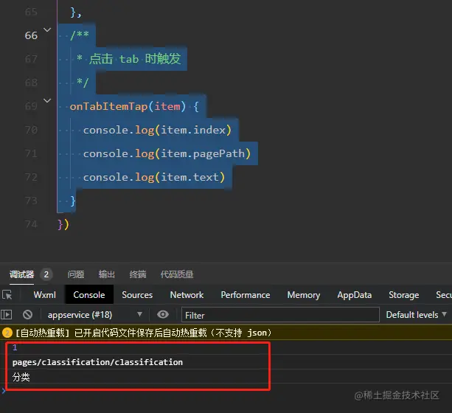Open the 问题 panel tab
This screenshot has width=452, height=413.
[76, 274]
